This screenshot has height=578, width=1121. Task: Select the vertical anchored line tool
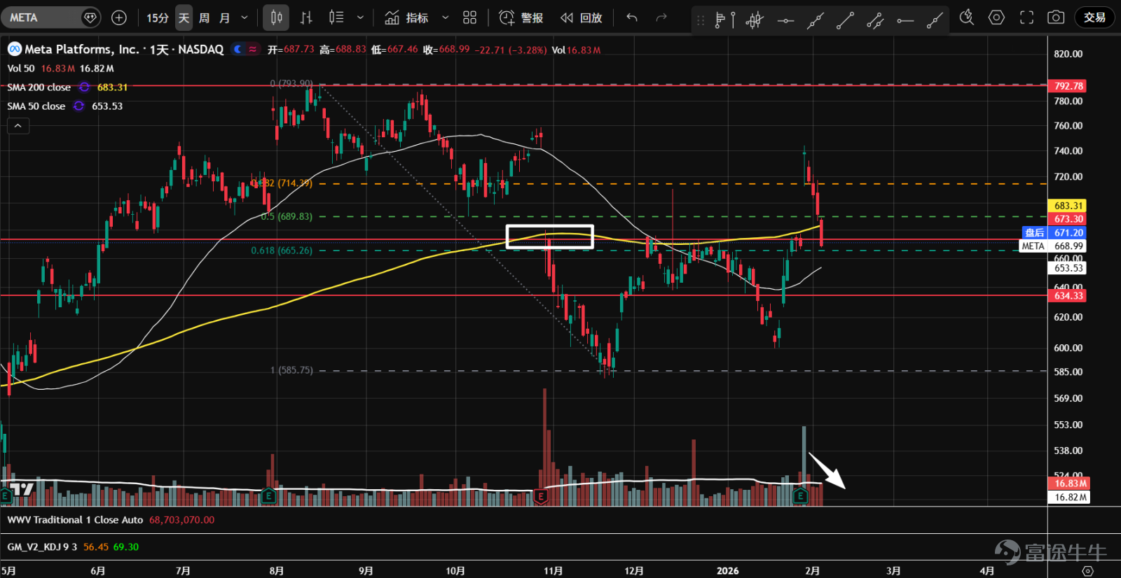pos(734,20)
